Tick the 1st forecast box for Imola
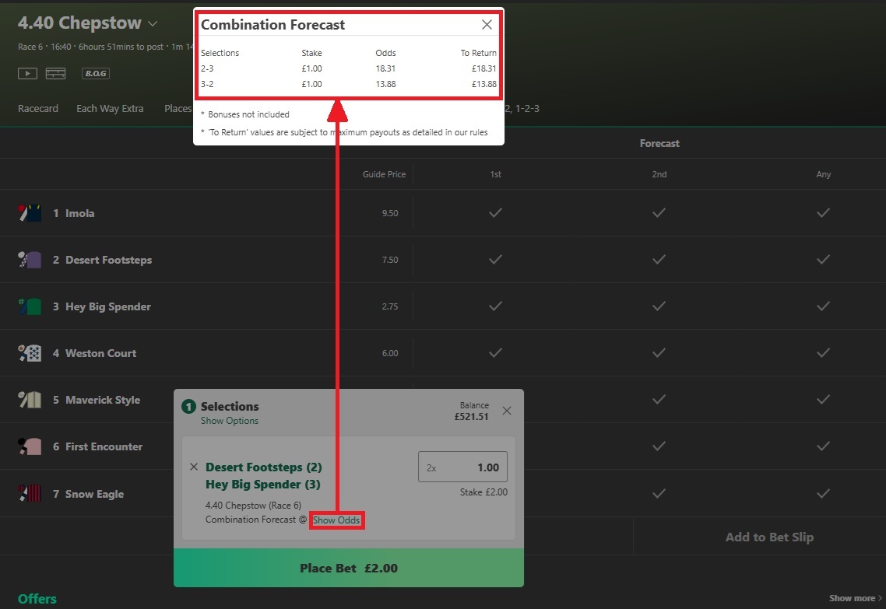Viewport: 886px width, 609px height. (495, 212)
